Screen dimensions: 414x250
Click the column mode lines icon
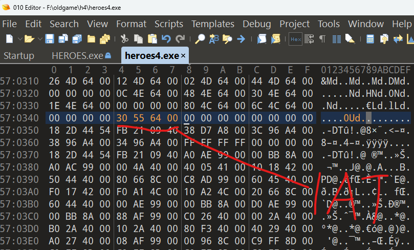coord(336,39)
